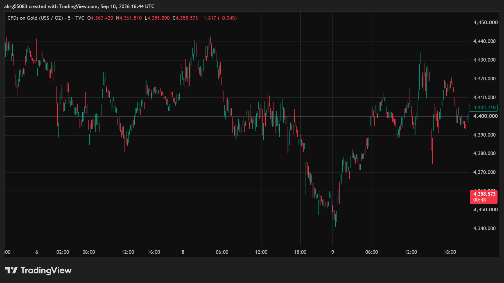Click the low value L4,355.800
The image size is (504, 283).
pos(157,18)
